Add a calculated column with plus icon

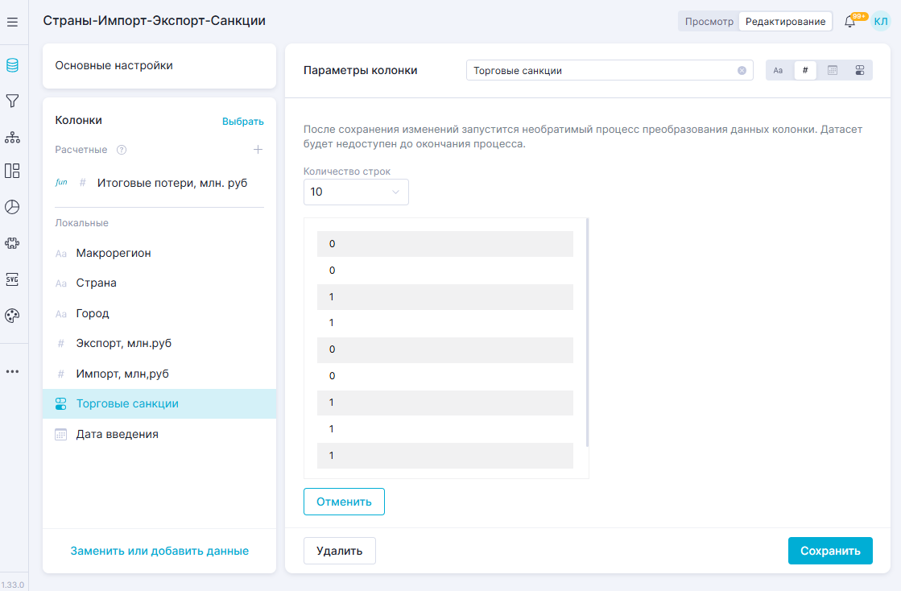[x=258, y=150]
